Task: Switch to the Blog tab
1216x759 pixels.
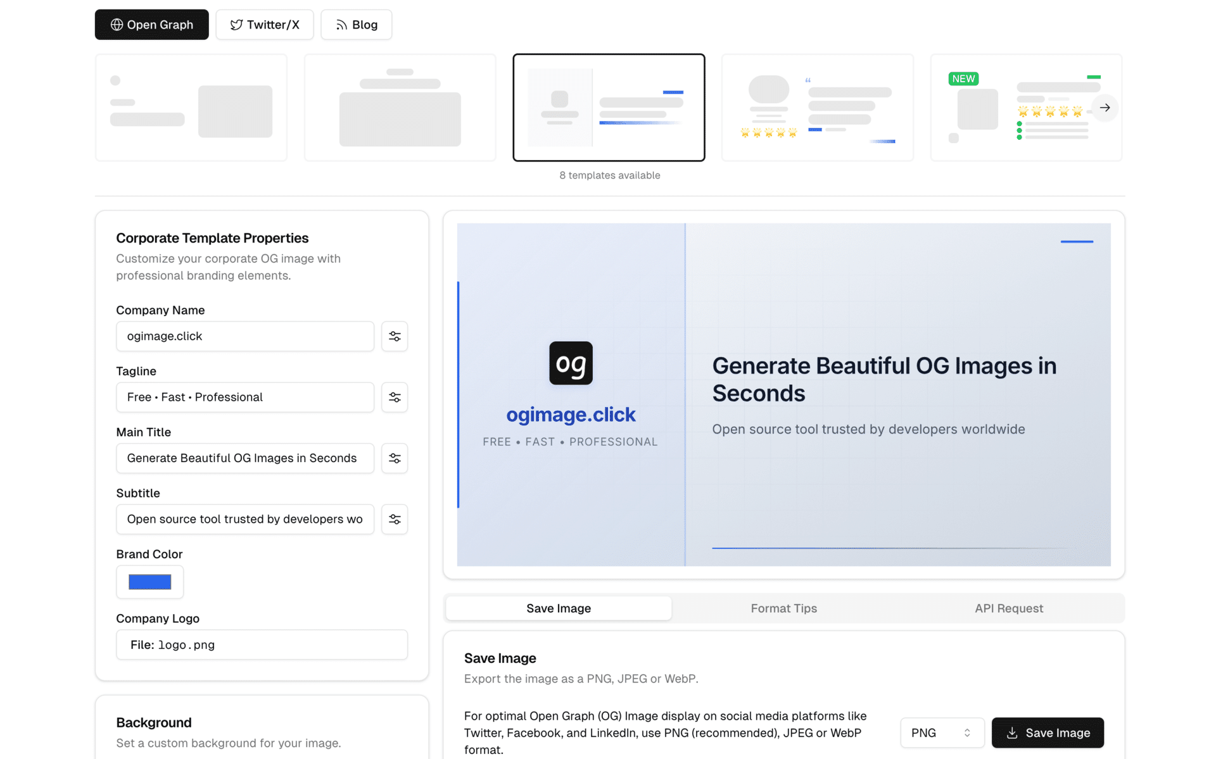Action: click(357, 25)
